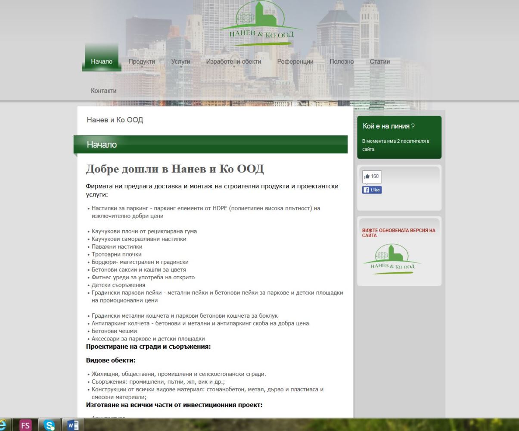519x431 pixels.
Task: Go to the Начало menu tab
Action: (x=102, y=62)
